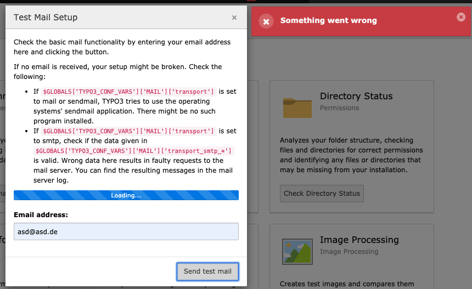Click the Image Processing picture icon
The width and height of the screenshot is (472, 289).
tap(297, 251)
